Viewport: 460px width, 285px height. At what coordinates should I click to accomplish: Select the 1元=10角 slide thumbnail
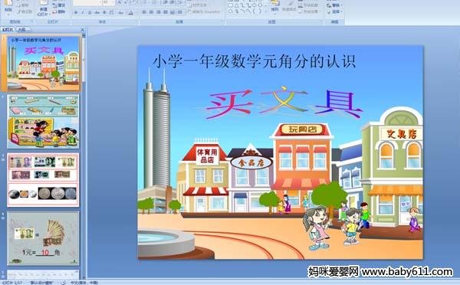coord(43,238)
